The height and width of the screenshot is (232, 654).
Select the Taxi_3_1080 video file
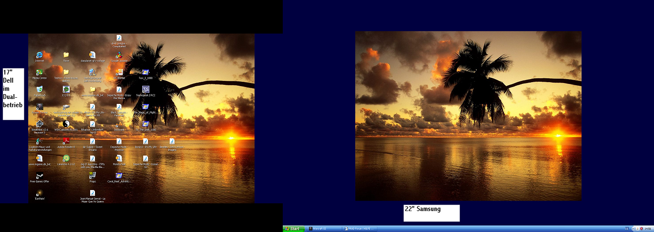click(x=145, y=72)
